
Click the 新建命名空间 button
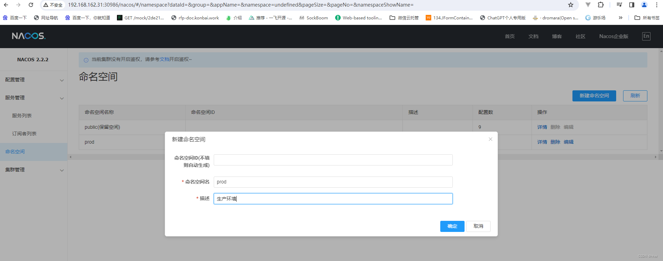pyautogui.click(x=594, y=96)
